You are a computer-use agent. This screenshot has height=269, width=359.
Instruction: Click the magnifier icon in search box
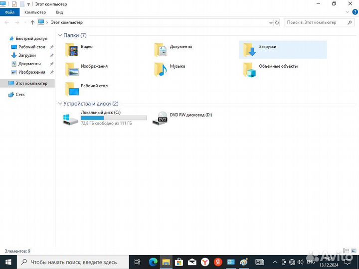[x=350, y=22]
